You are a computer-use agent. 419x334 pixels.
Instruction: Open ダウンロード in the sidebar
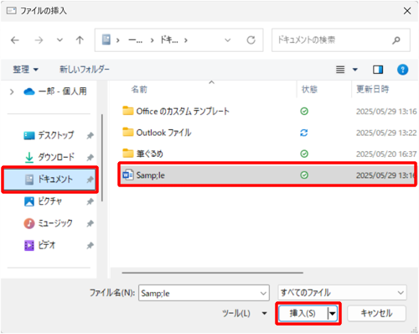tap(49, 157)
